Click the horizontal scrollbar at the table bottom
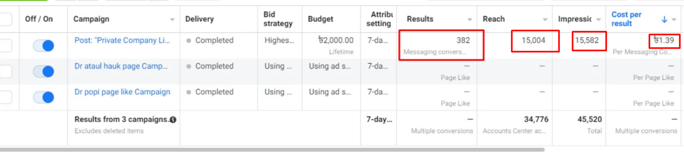The image size is (684, 154). pyautogui.click(x=272, y=150)
